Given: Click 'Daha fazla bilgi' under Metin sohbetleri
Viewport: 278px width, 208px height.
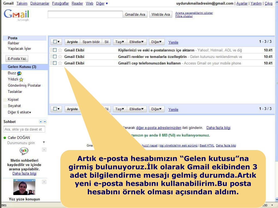Looking at the screenshot, I should point(24,174).
